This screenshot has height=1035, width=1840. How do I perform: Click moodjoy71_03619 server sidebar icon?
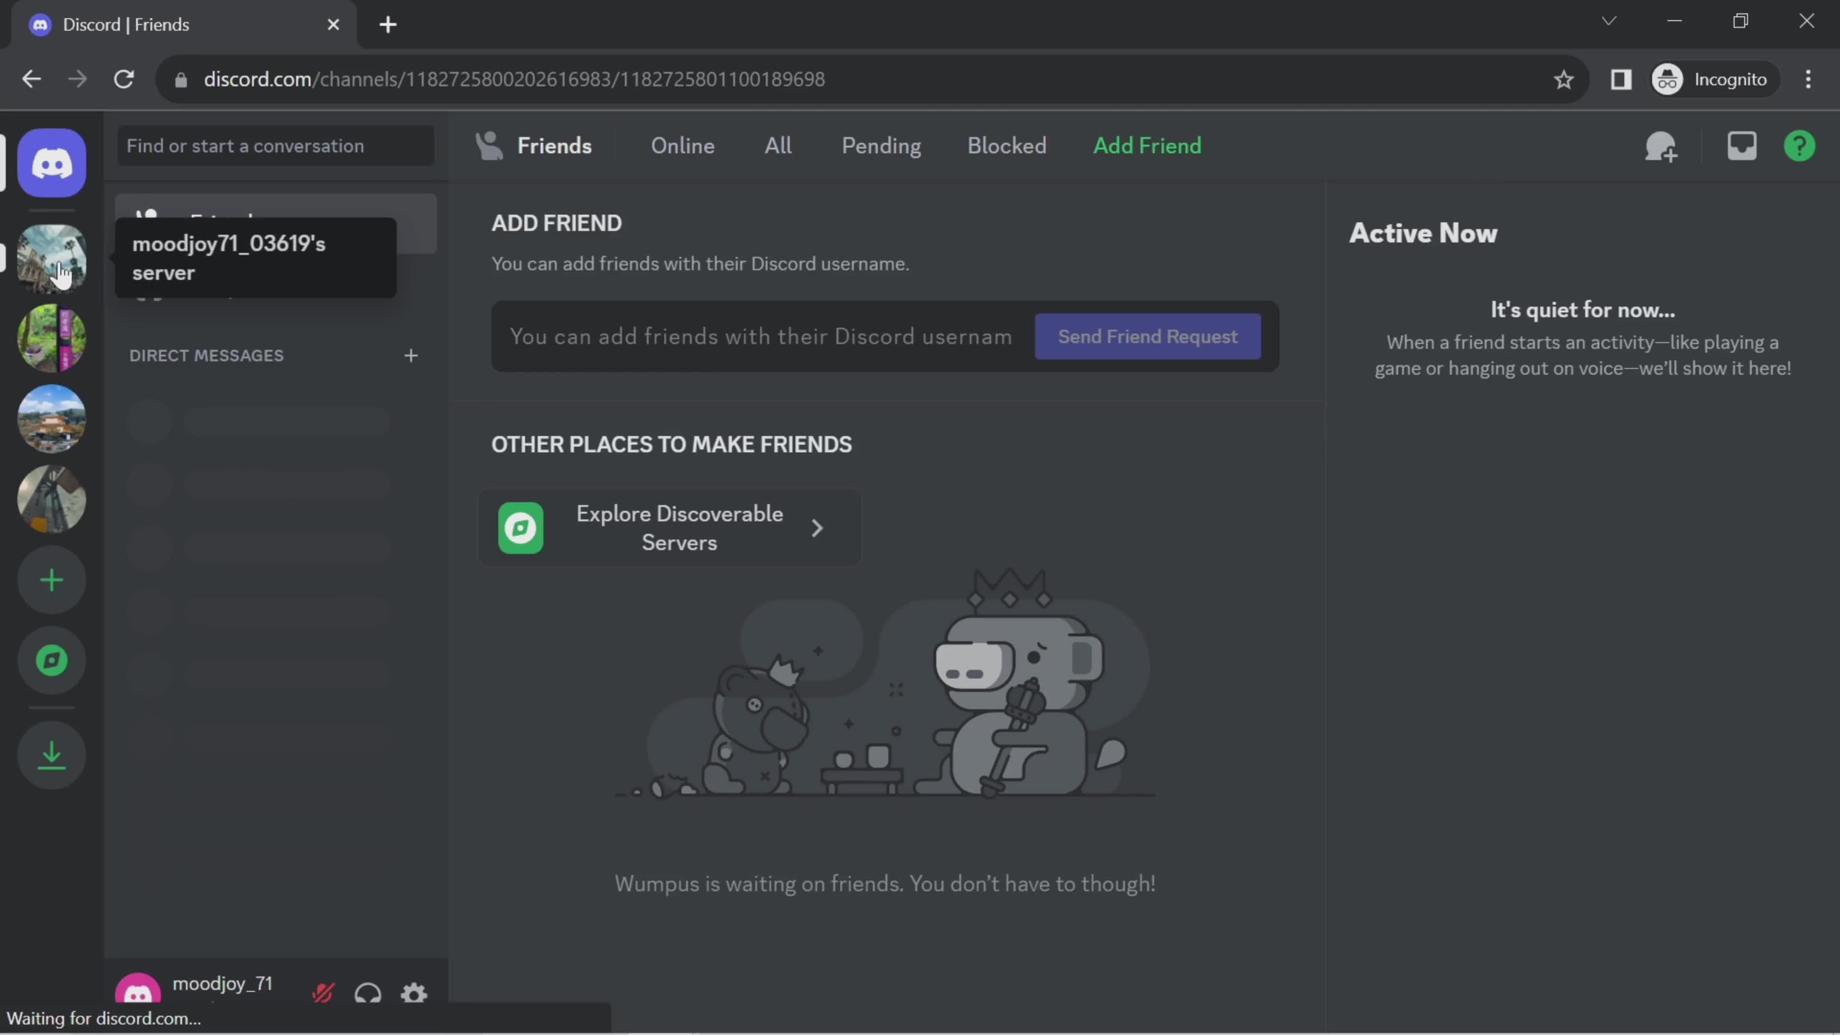52,259
